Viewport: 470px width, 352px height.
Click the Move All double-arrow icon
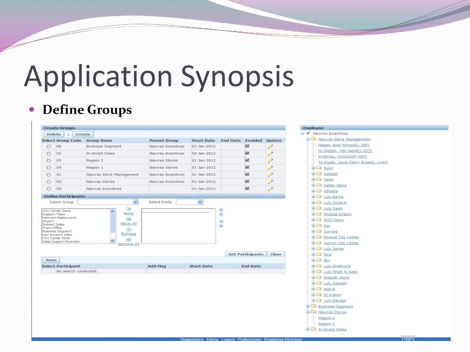(x=129, y=219)
